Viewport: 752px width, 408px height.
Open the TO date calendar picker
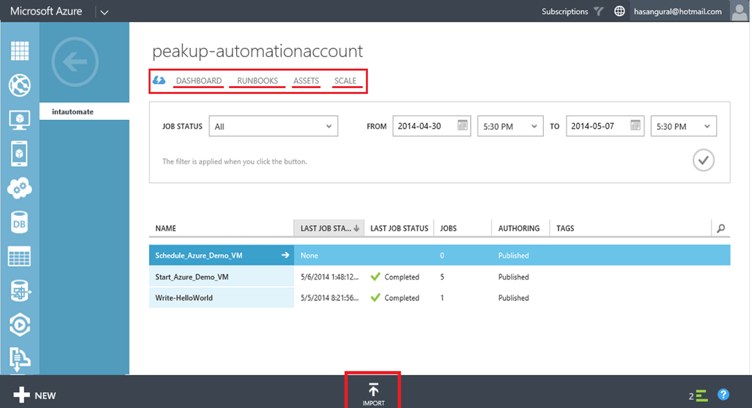(x=635, y=125)
